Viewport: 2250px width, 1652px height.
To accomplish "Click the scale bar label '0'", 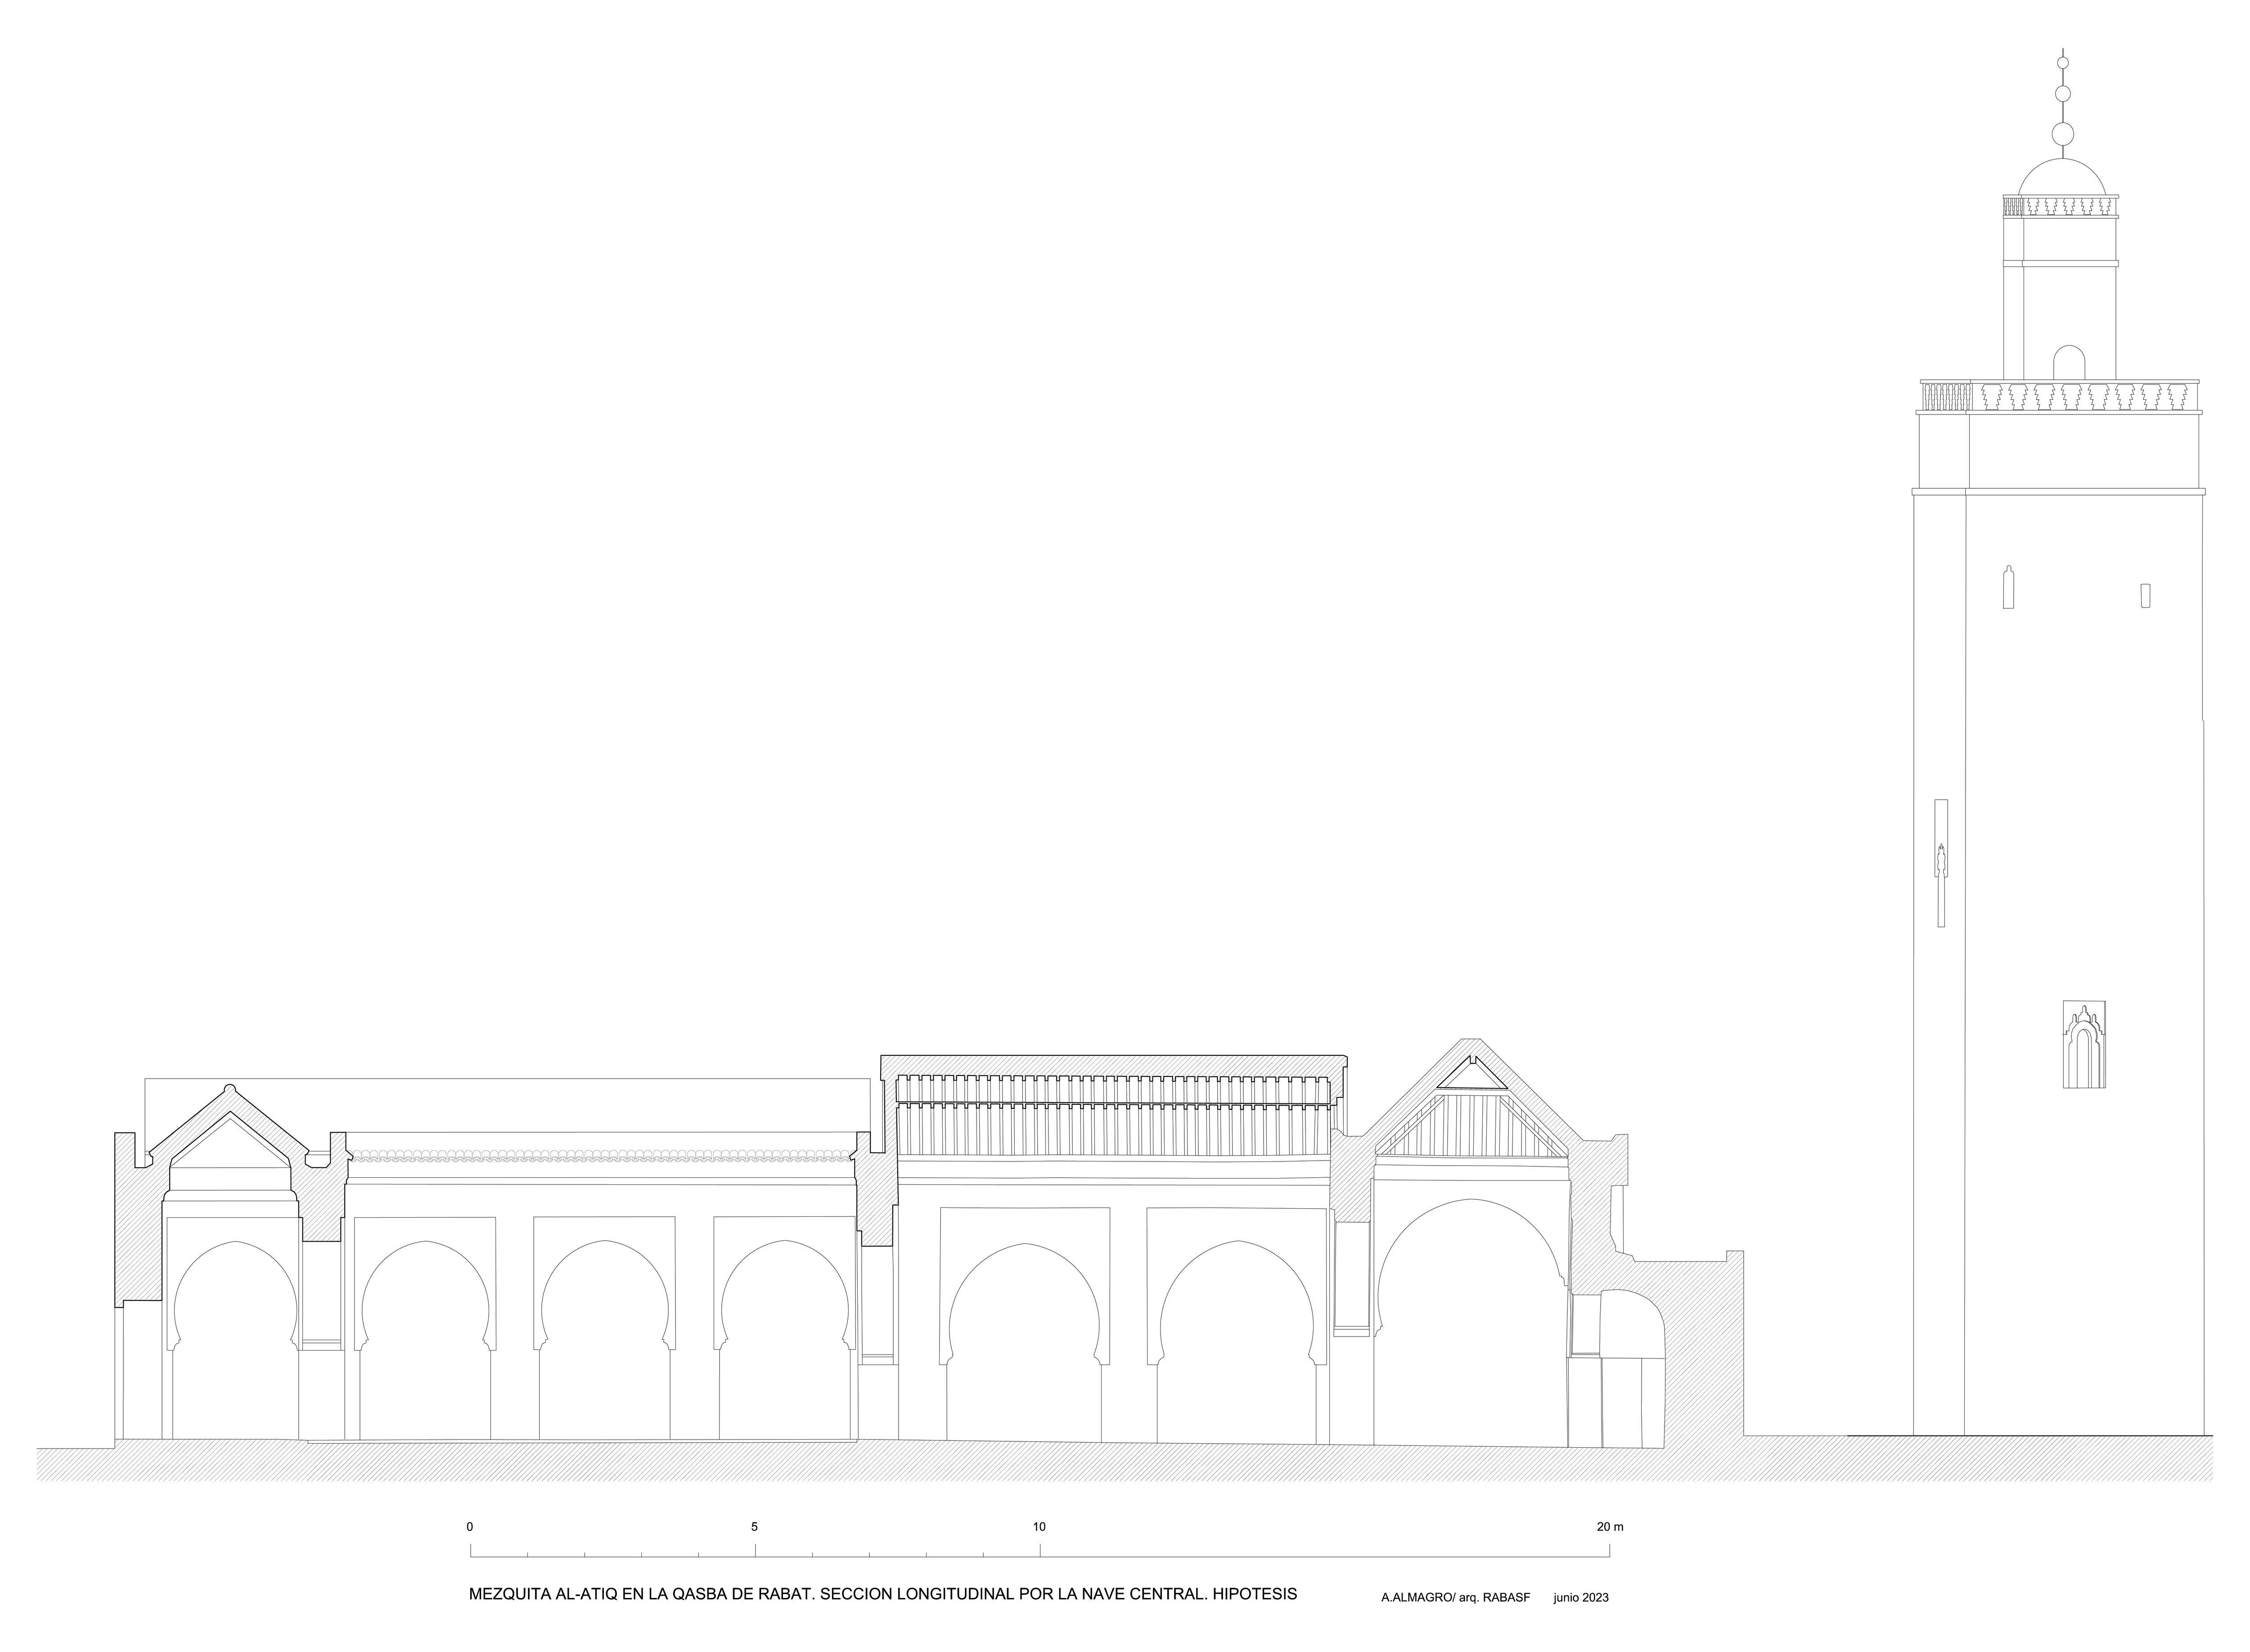I will pos(470,1527).
